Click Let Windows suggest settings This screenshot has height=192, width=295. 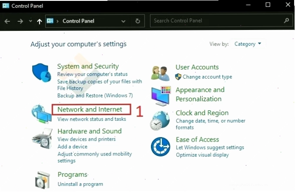(x=210, y=148)
